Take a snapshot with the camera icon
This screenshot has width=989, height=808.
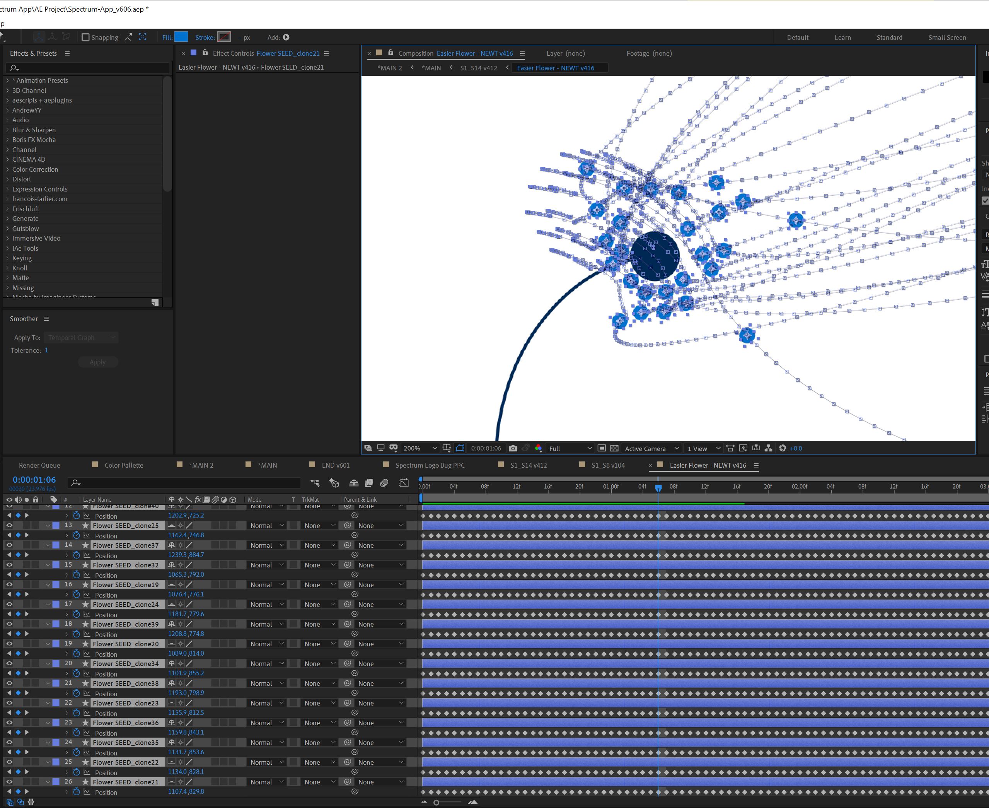click(x=513, y=448)
